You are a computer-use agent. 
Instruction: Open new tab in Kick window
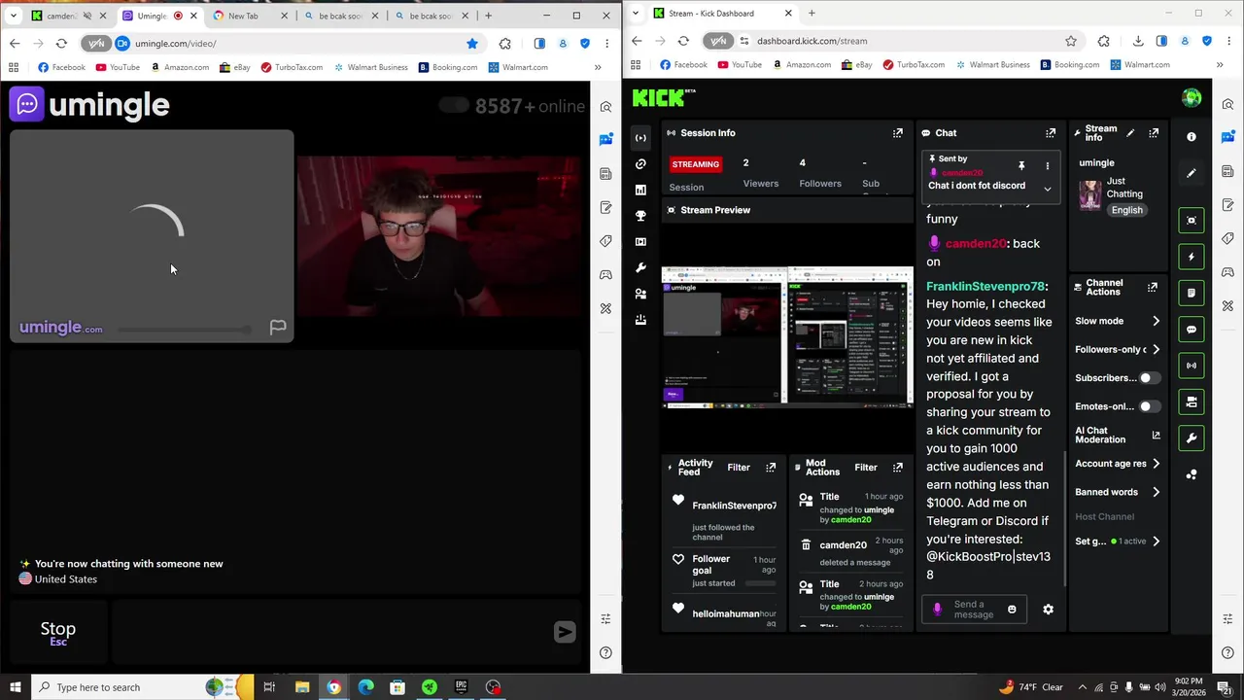tap(812, 14)
